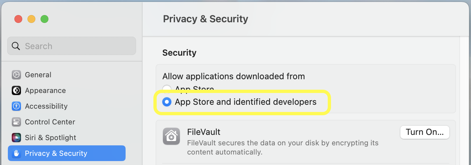Viewport: 471px width, 165px height.
Task: Click the blue Accessibility figure icon
Action: [x=16, y=106]
